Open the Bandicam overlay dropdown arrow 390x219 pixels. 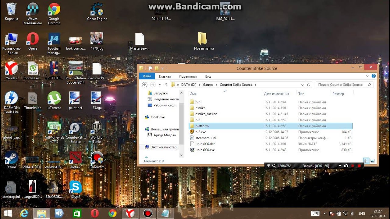pos(340,166)
